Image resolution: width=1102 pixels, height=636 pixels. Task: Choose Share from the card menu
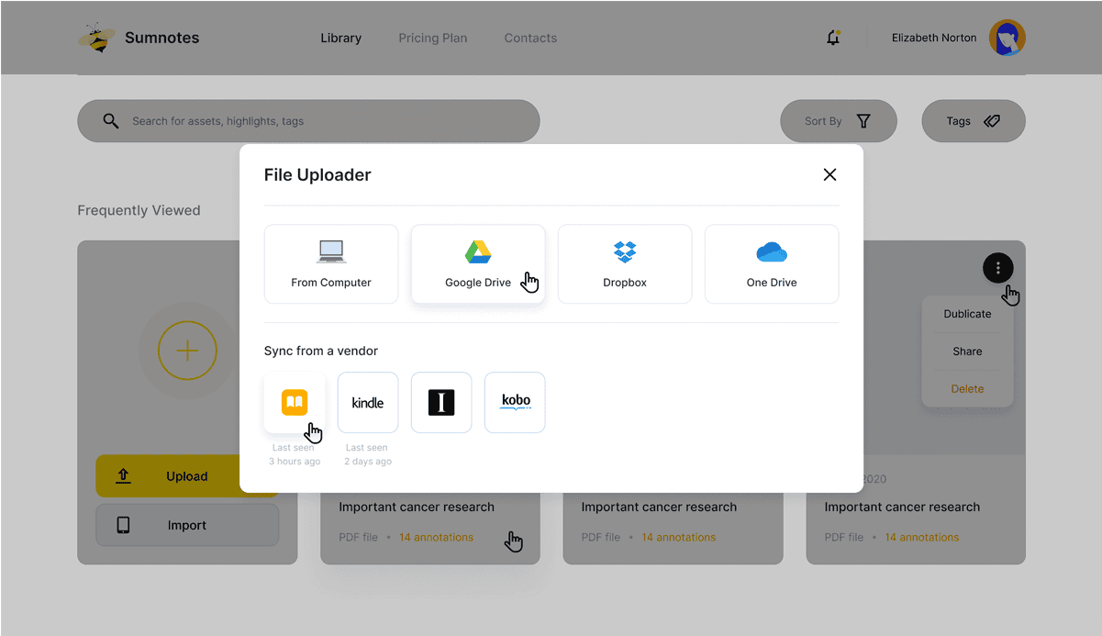pos(967,351)
